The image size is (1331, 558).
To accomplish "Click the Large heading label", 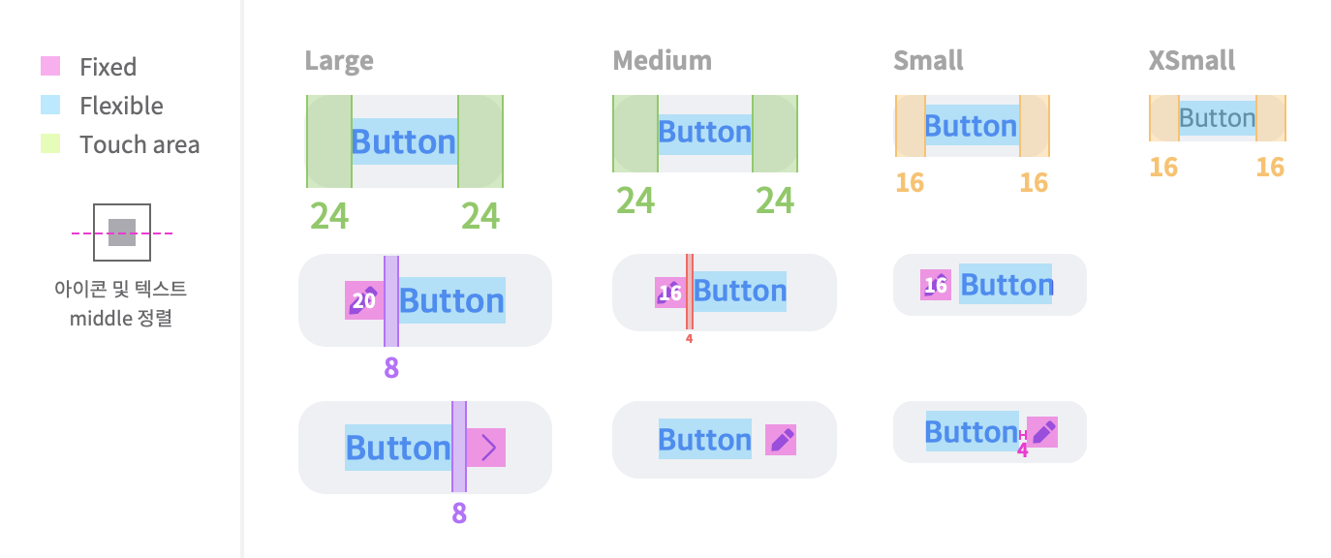I will point(339,61).
